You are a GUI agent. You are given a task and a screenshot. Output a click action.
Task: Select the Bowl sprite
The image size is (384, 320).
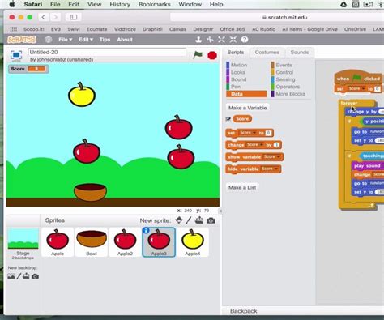point(92,242)
